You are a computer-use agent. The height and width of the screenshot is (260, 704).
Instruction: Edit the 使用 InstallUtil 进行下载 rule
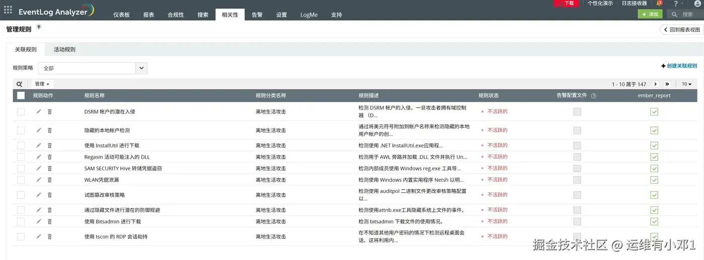coord(39,145)
